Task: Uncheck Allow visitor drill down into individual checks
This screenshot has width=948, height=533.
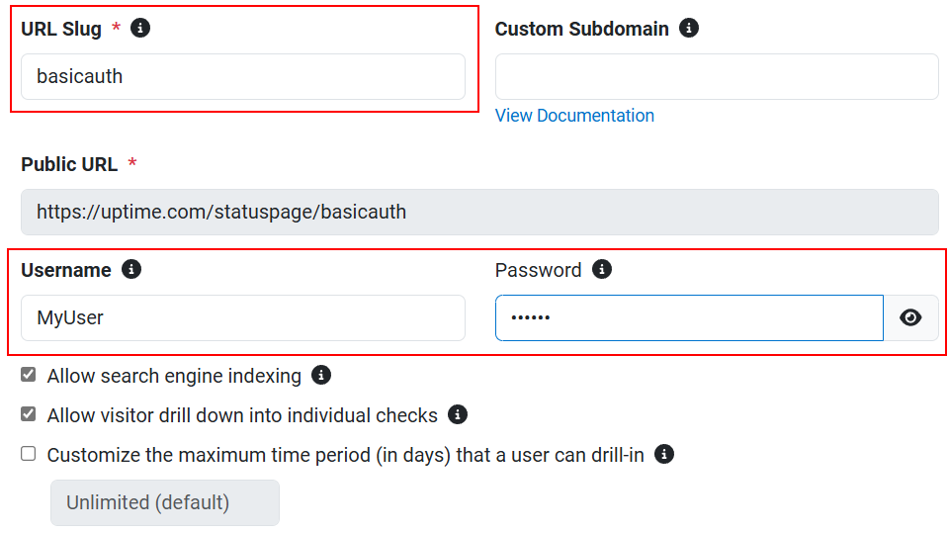Action: tap(29, 413)
